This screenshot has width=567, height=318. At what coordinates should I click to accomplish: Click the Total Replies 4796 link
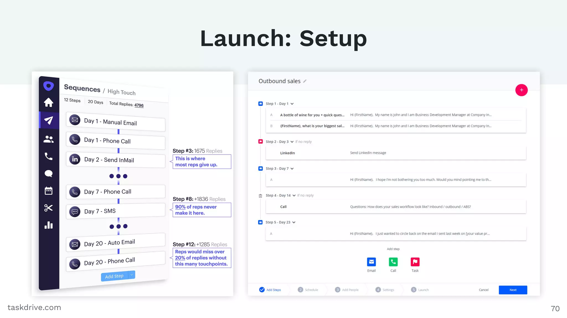tap(139, 105)
